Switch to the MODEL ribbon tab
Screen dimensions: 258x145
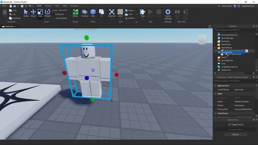48,6
